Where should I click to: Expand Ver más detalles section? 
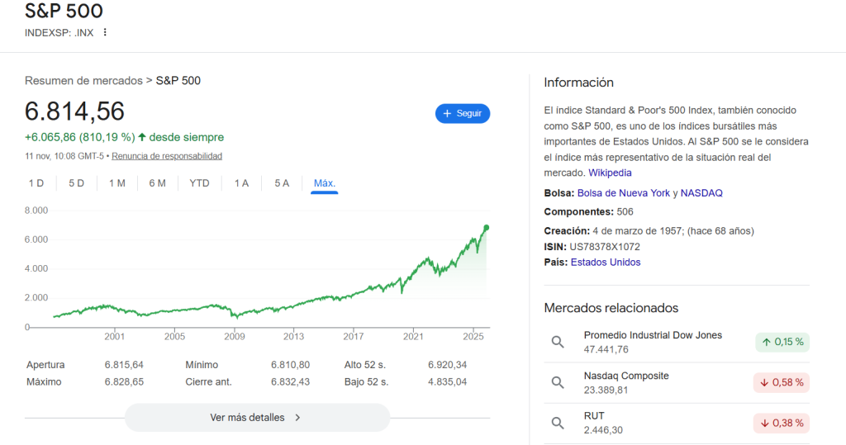256,418
